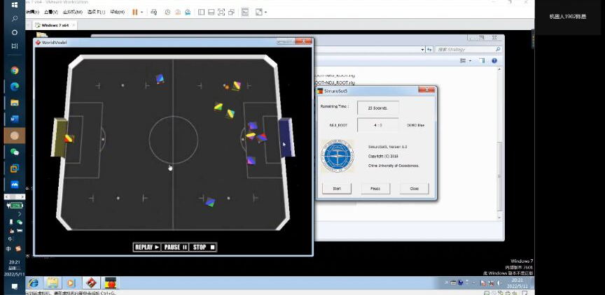605x295 pixels.
Task: Open the VMware console view icon
Action: coord(245,12)
